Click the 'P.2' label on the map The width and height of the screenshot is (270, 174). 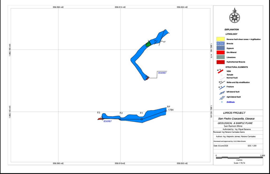pyautogui.click(x=121, y=113)
